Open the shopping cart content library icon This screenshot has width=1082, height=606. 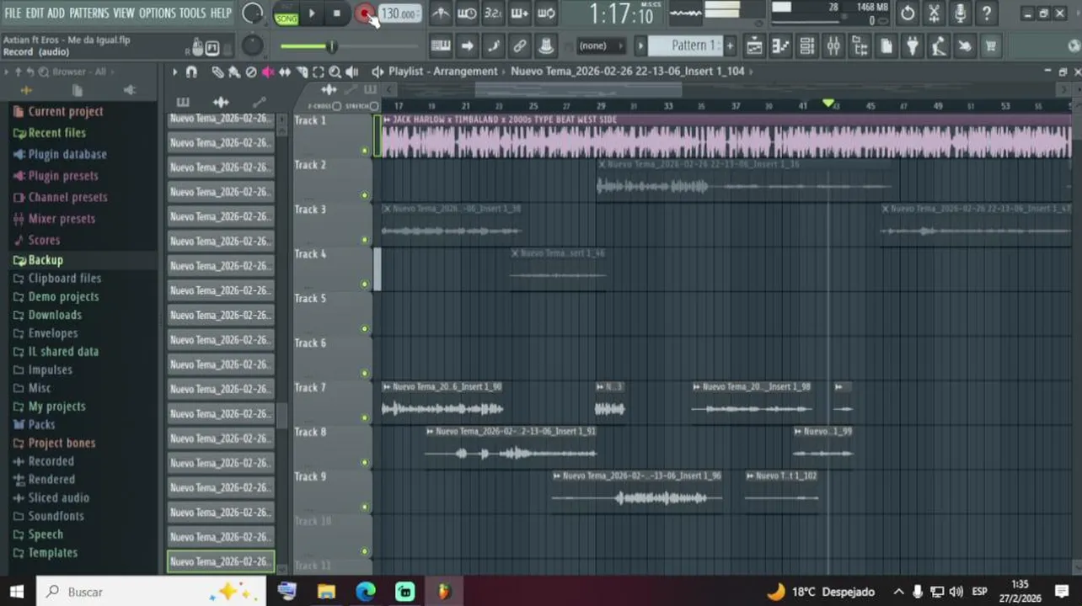pyautogui.click(x=991, y=46)
